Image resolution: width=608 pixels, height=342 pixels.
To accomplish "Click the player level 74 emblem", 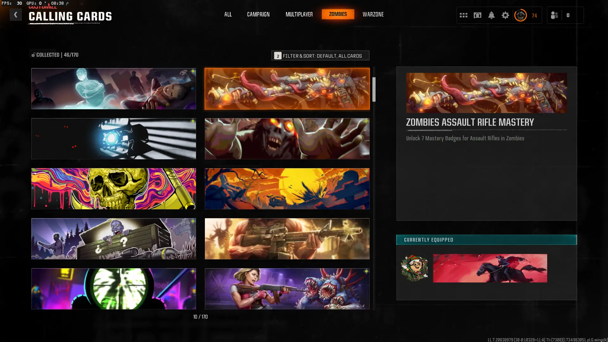I will [x=521, y=15].
